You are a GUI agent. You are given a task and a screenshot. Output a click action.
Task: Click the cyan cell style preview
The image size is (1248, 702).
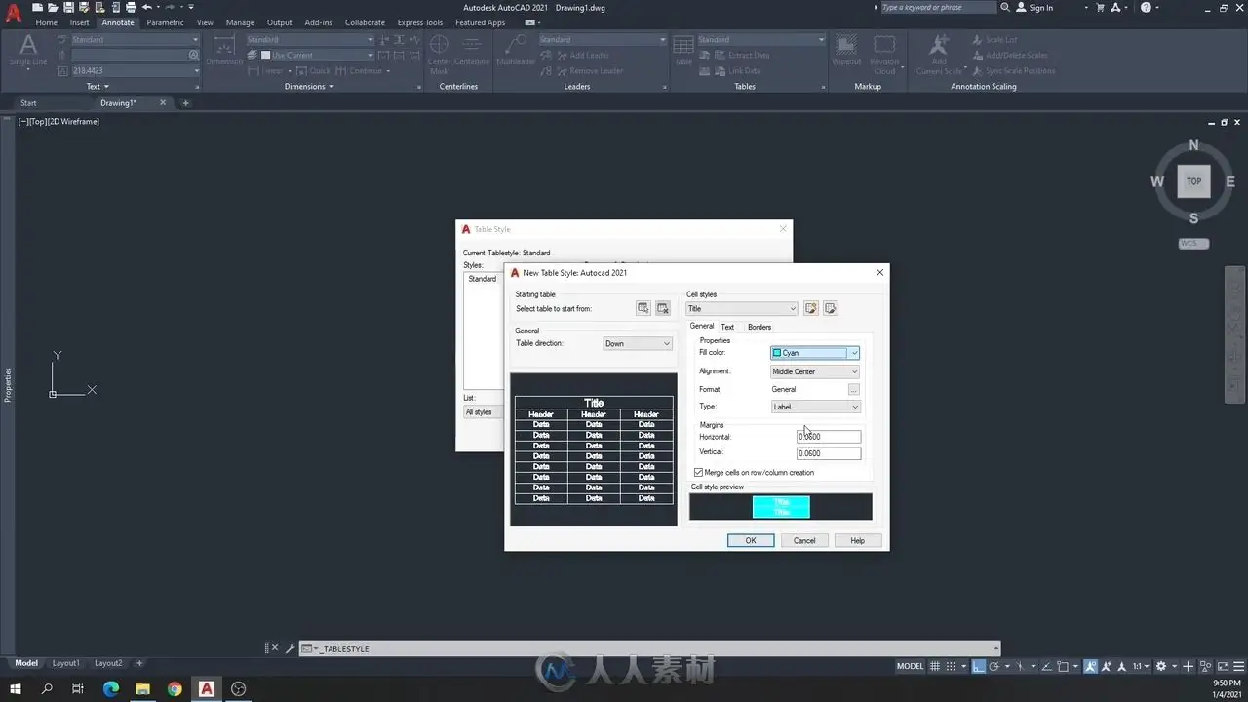point(781,507)
